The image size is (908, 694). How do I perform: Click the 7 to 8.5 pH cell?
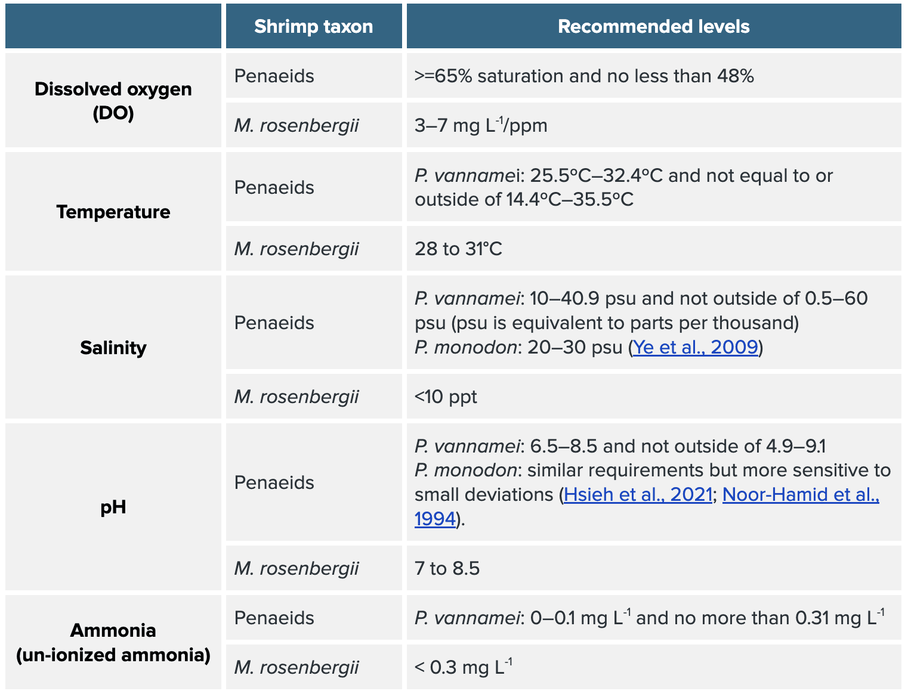click(447, 568)
